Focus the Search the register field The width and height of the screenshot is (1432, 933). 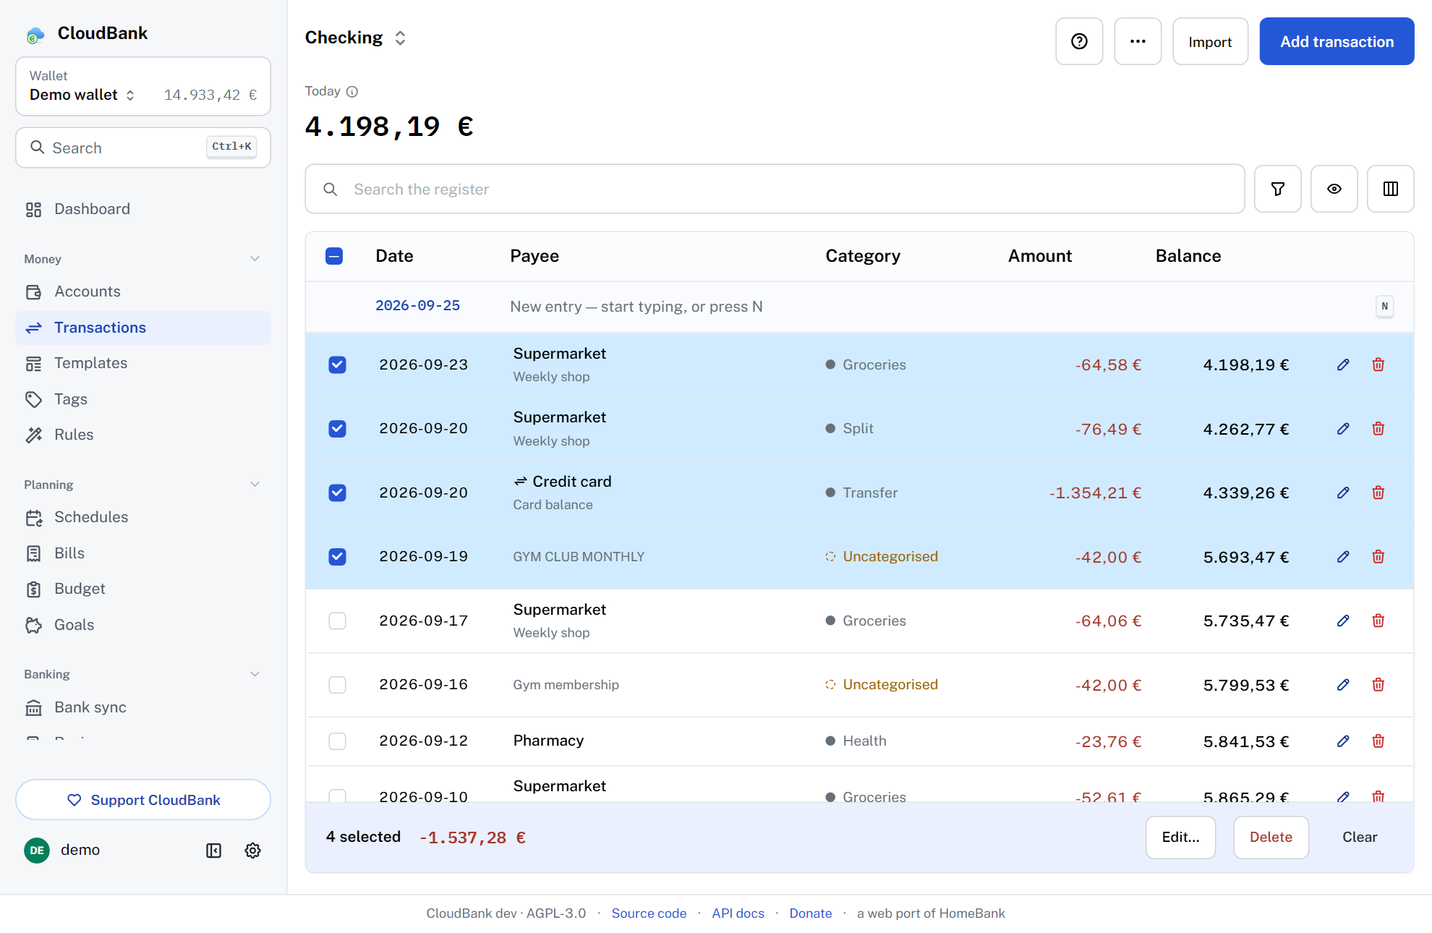click(775, 189)
